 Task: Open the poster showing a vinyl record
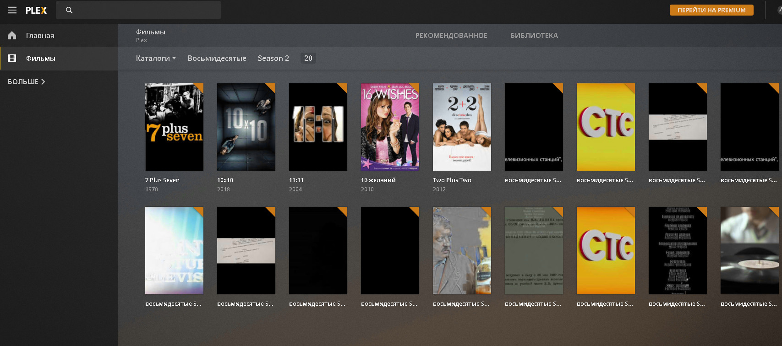coord(749,250)
